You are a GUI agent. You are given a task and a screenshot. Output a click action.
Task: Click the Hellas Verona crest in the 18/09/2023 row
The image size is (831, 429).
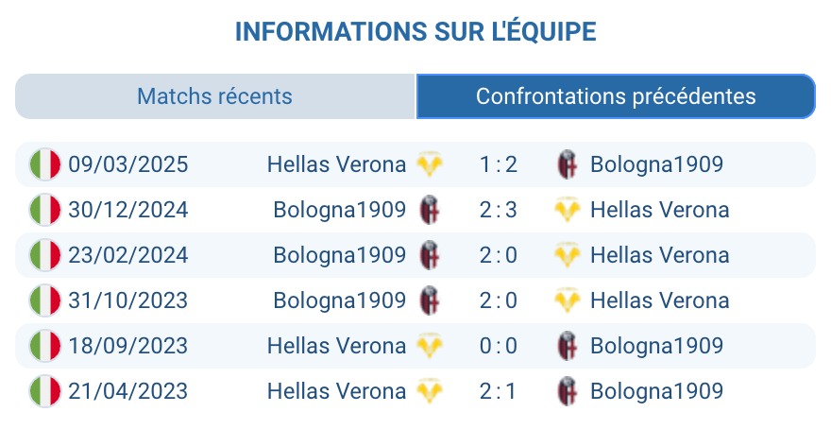coord(430,346)
